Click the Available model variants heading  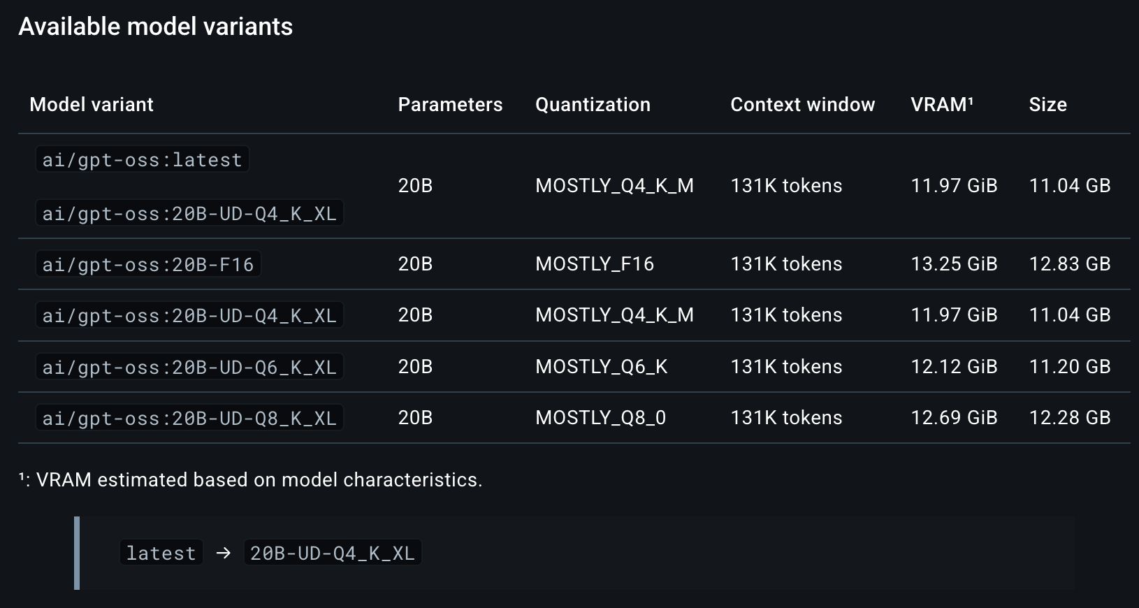(x=156, y=27)
